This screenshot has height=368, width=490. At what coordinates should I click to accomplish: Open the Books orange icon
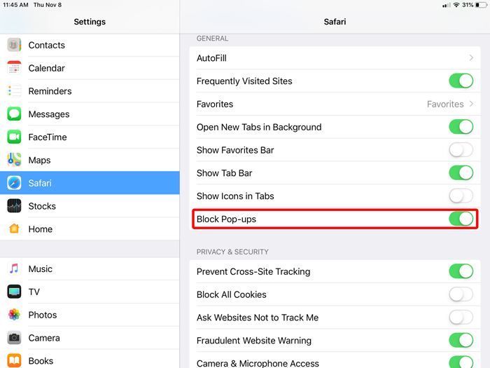(x=14, y=361)
